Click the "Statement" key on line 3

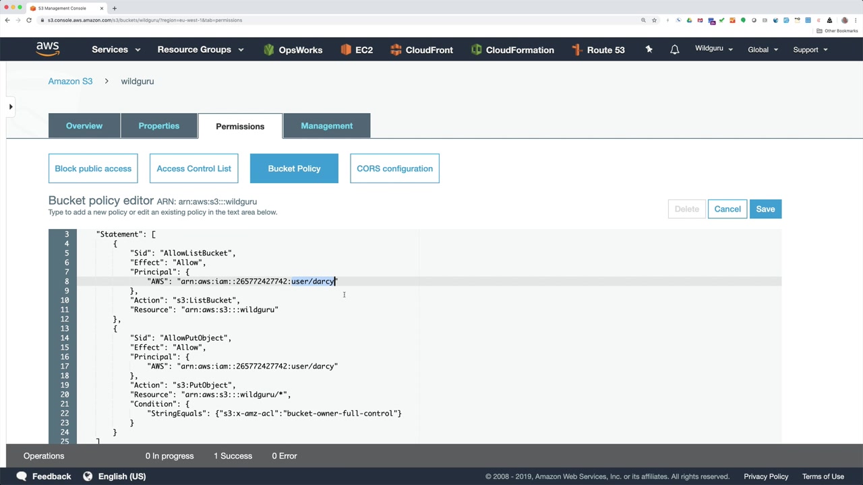[x=118, y=234]
